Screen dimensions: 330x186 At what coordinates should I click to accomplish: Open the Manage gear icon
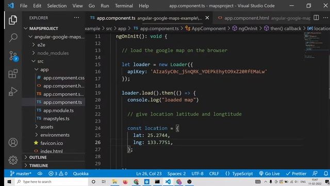[13, 160]
